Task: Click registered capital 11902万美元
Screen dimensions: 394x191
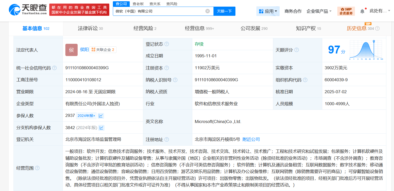Action: (x=207, y=68)
